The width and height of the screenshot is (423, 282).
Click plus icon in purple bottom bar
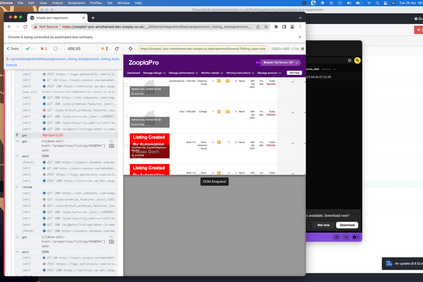(346, 237)
